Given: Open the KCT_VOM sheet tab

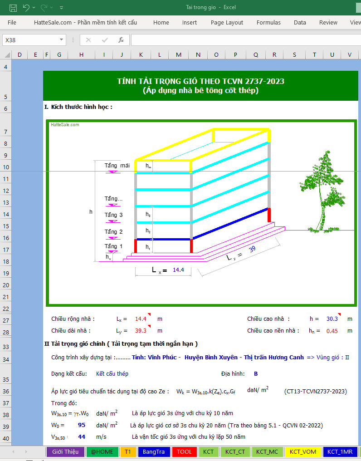Looking at the screenshot, I should coord(302,451).
